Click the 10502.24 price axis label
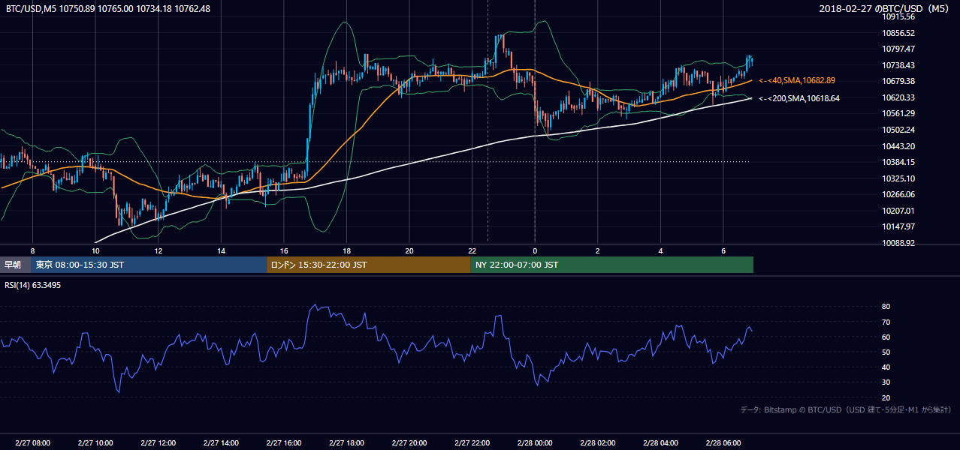 click(898, 130)
